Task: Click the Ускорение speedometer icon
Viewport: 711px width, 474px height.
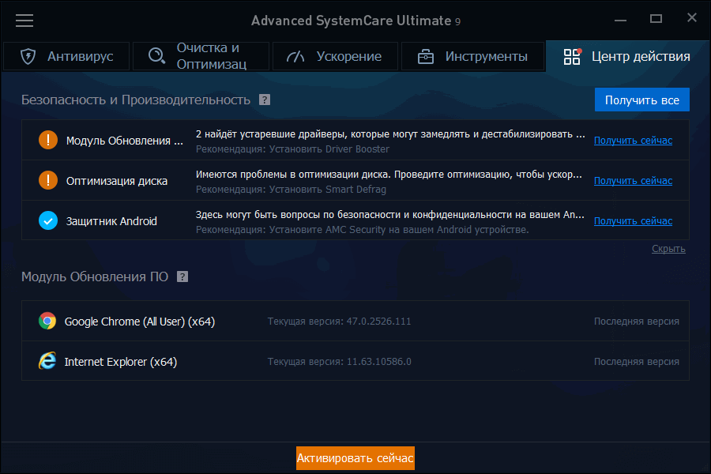Action: click(295, 56)
